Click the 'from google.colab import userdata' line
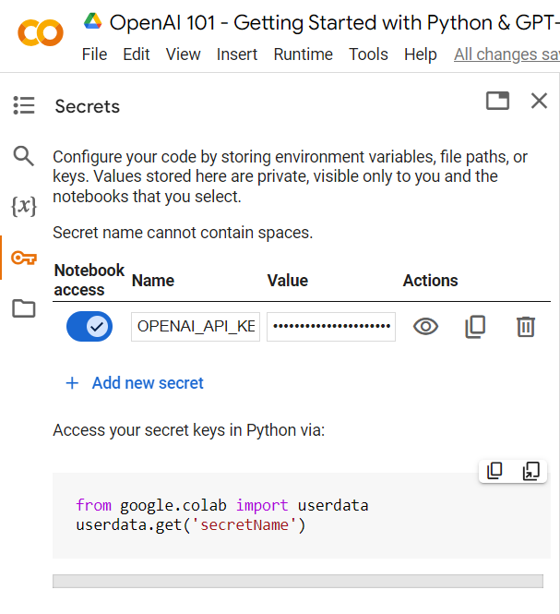 tap(222, 505)
